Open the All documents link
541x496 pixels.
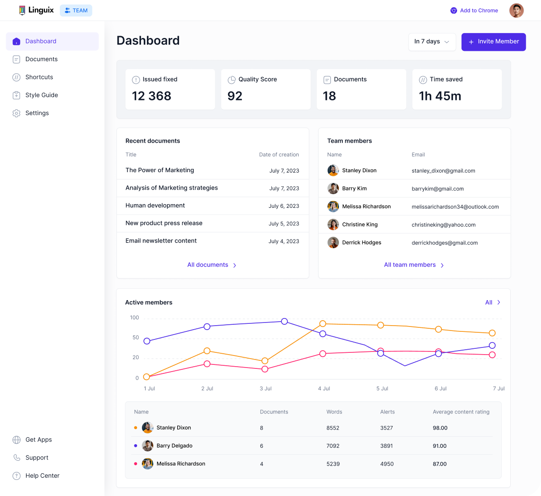tap(212, 265)
